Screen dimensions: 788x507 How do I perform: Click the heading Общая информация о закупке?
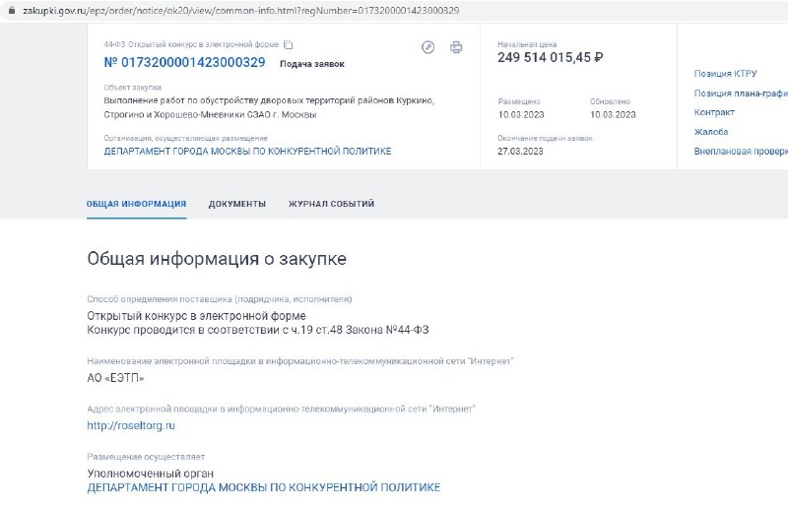pyautogui.click(x=217, y=258)
